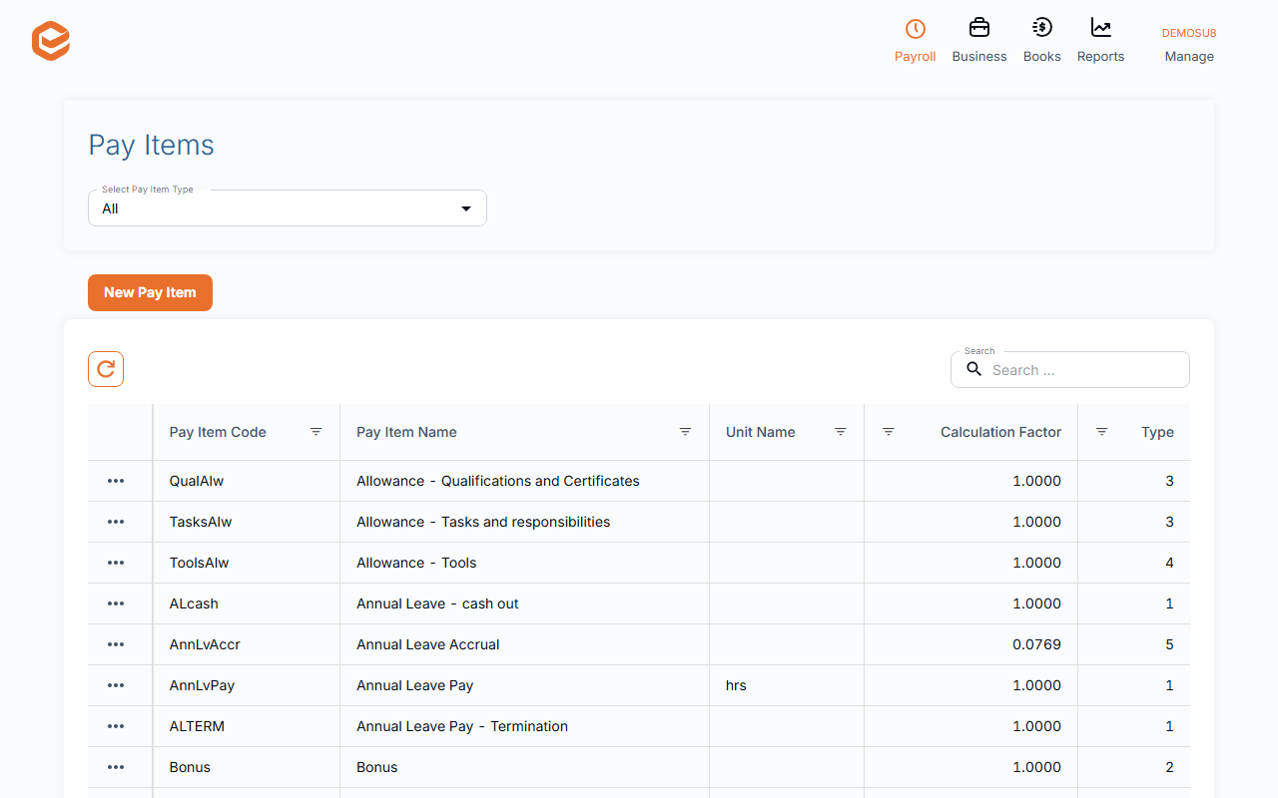
Task: Open filter for Pay Item Code column
Action: [x=316, y=432]
